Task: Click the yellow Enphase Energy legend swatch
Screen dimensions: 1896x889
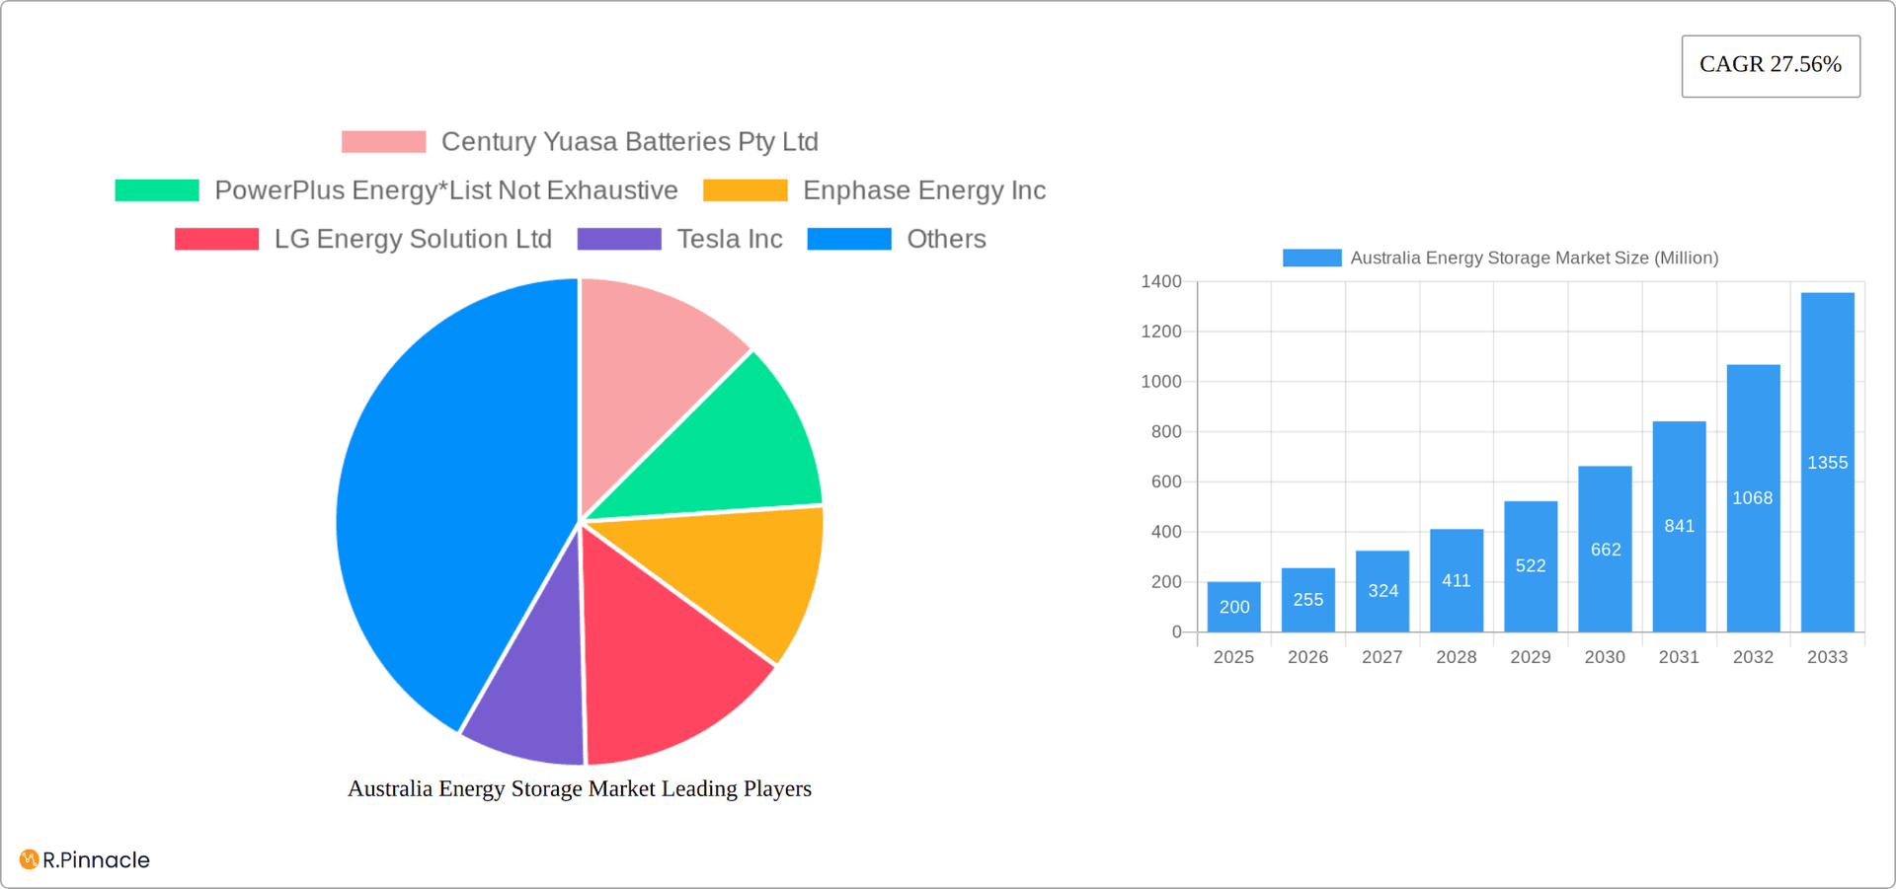Action: [x=745, y=189]
